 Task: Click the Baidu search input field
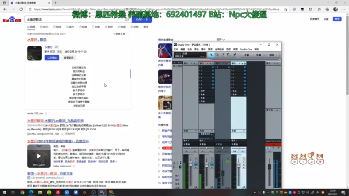coord(75,20)
